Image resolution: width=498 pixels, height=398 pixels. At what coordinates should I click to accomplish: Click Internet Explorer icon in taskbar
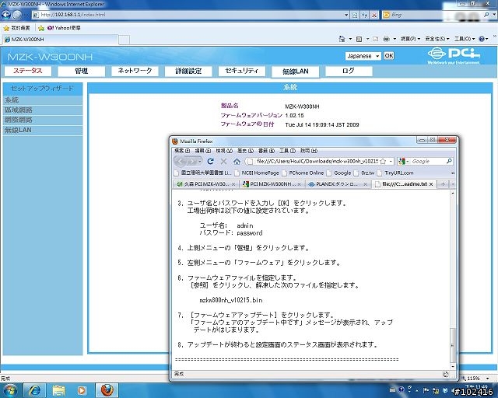(34, 390)
